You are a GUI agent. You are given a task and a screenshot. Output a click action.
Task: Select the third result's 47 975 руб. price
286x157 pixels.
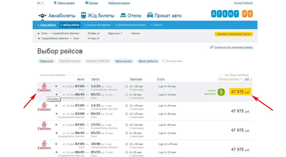[240, 130]
